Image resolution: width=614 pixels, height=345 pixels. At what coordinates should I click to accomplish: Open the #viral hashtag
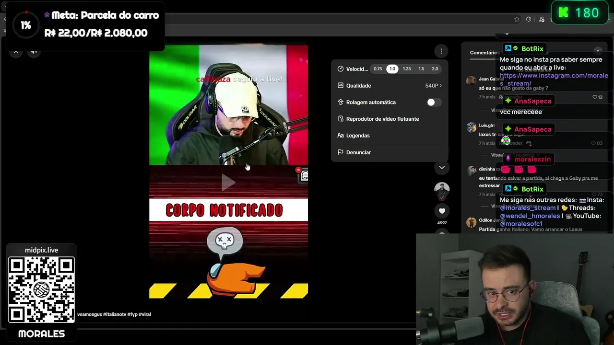tap(145, 314)
